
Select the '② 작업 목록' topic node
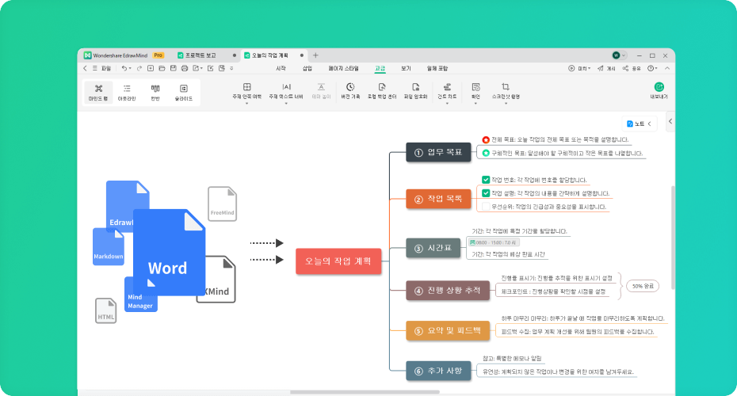click(x=438, y=199)
